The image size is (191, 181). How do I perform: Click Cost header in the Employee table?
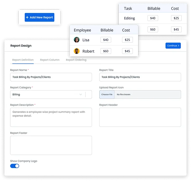(x=126, y=30)
